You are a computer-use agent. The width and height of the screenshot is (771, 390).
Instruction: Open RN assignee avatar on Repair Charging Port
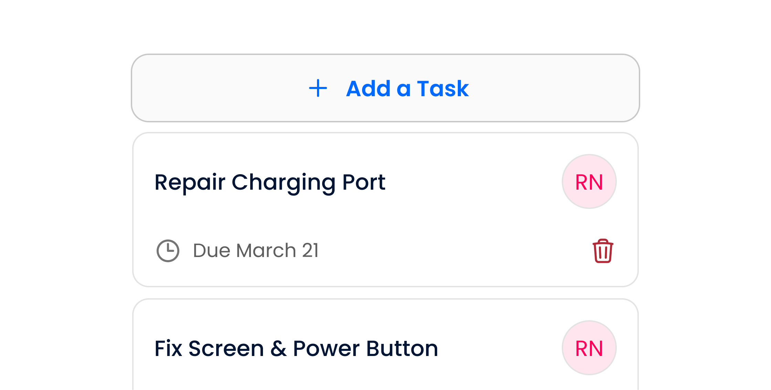coord(589,181)
